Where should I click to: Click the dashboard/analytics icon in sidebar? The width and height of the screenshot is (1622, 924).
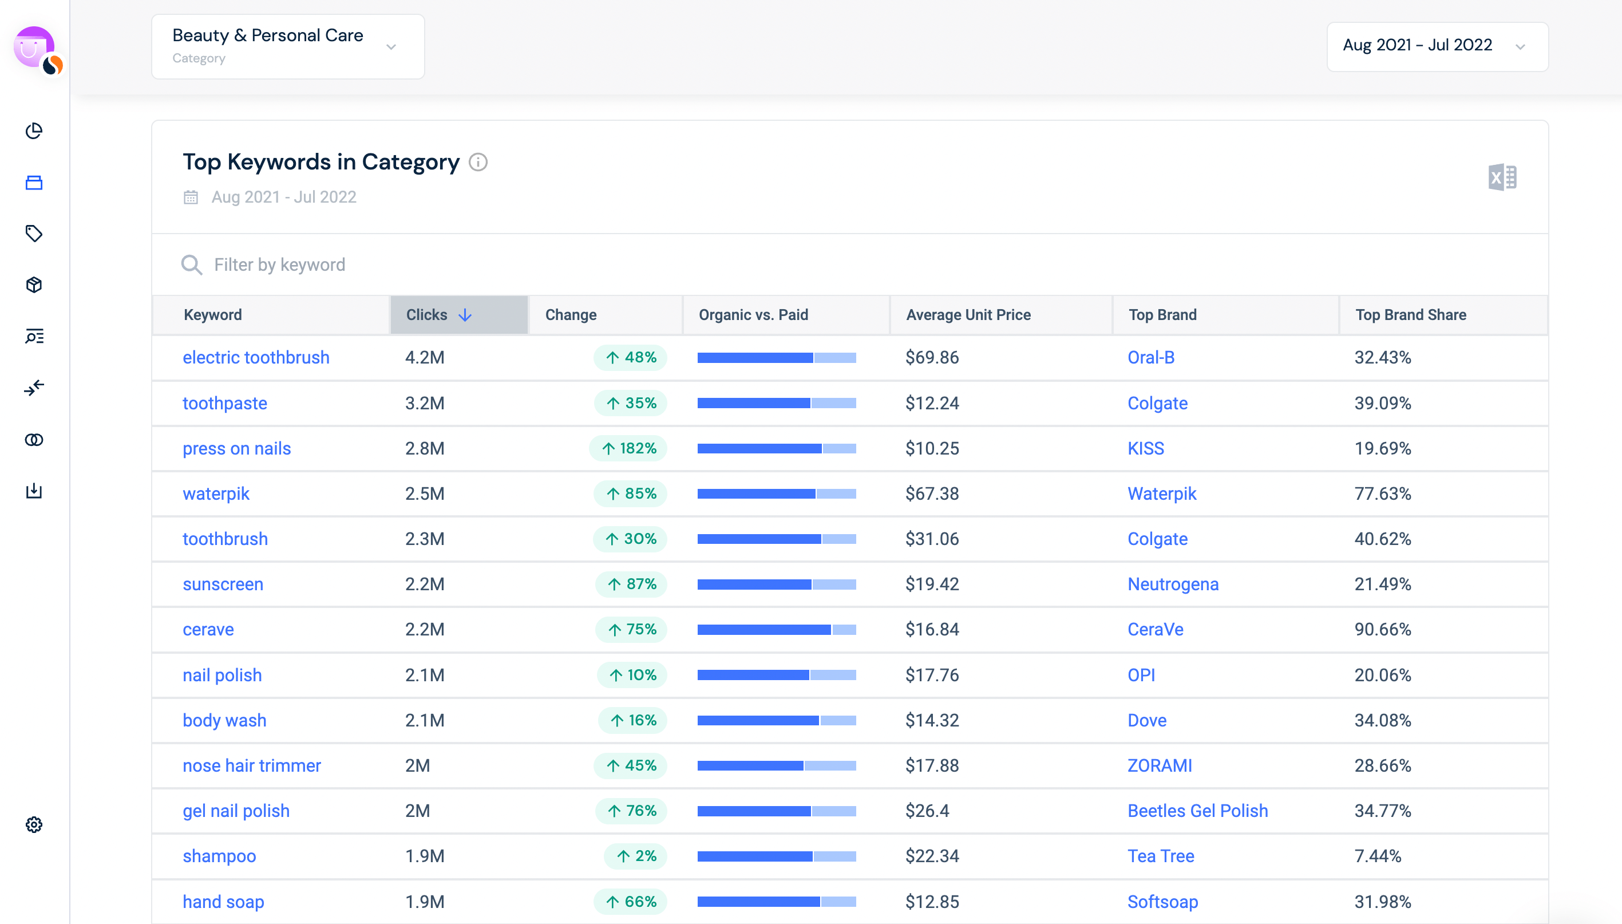[33, 131]
